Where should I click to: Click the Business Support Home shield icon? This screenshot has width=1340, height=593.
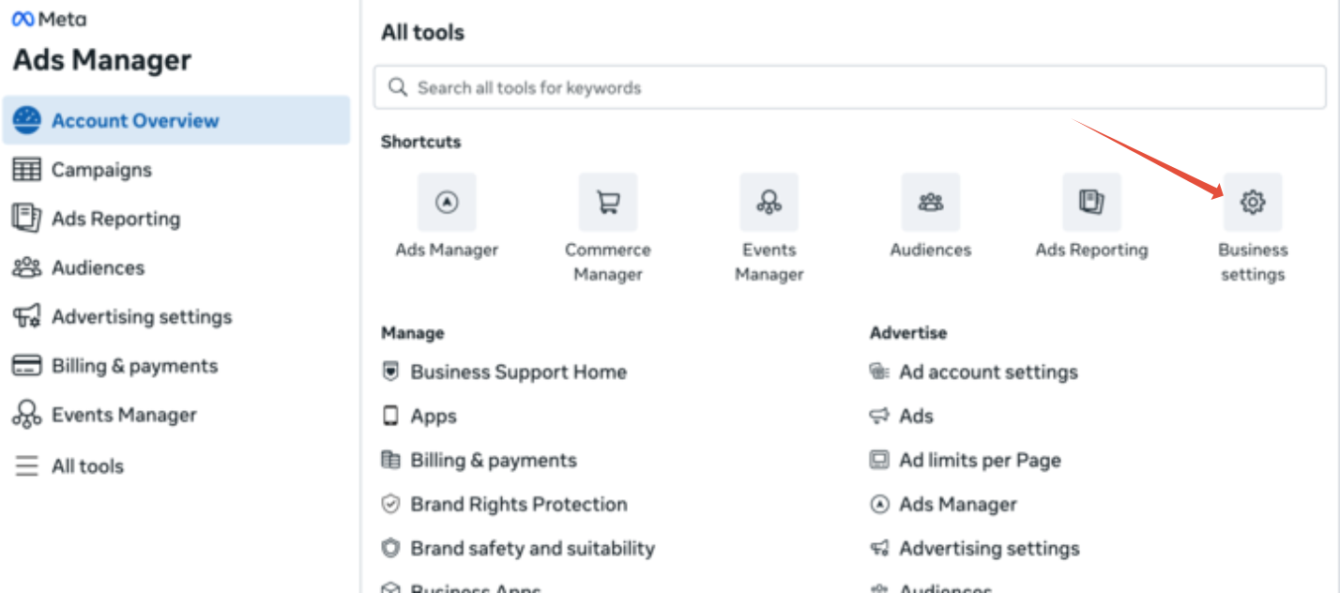point(390,372)
